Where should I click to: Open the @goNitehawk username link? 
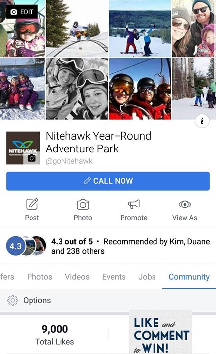coord(69,161)
